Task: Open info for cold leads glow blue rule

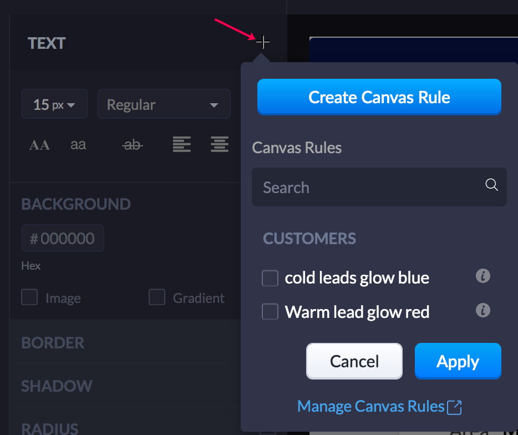Action: tap(483, 276)
